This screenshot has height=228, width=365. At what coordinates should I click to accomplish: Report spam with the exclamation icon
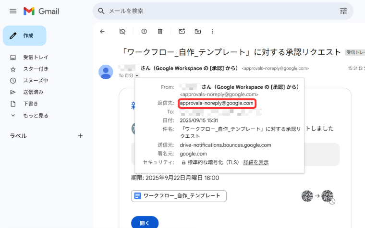[144, 31]
